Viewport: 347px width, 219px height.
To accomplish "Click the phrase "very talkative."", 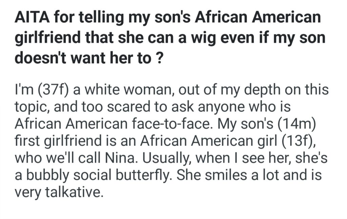I will (58, 192).
